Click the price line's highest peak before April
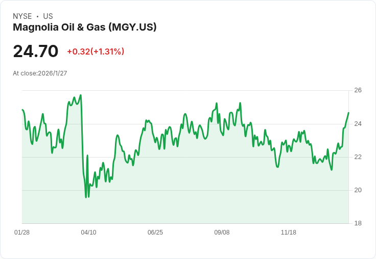 (x=81, y=95)
